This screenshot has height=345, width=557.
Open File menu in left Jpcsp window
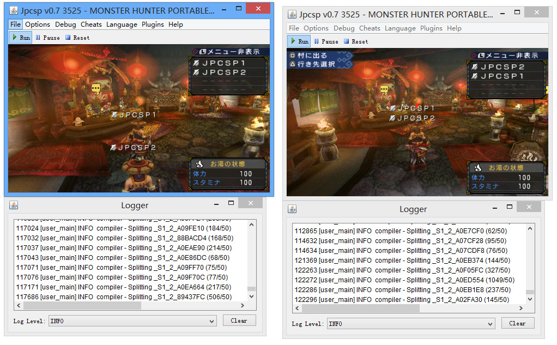click(x=15, y=25)
